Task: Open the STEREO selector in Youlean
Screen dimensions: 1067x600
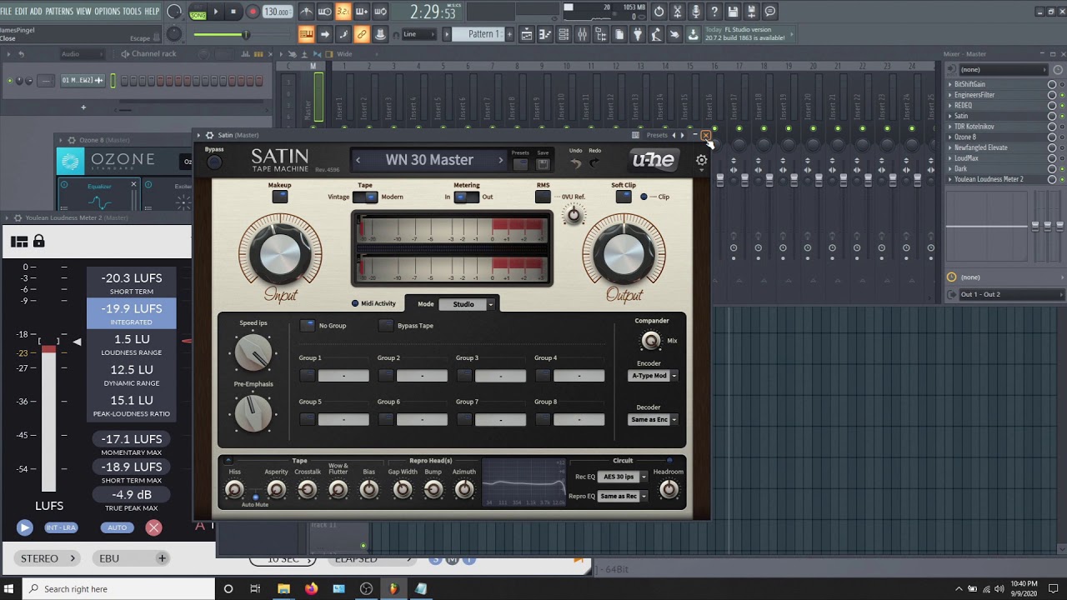Action: coord(48,558)
